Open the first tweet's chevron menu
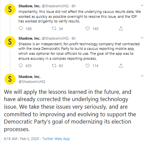145x143 pixels. click(x=142, y=5)
